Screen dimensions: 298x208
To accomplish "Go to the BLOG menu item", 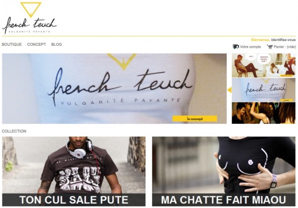I will point(57,44).
